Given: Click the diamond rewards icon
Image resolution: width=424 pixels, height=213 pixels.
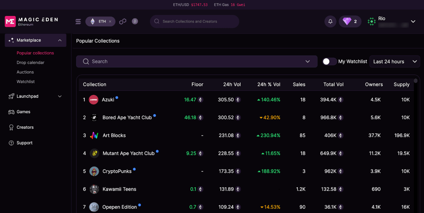Looking at the screenshot, I should tap(347, 22).
